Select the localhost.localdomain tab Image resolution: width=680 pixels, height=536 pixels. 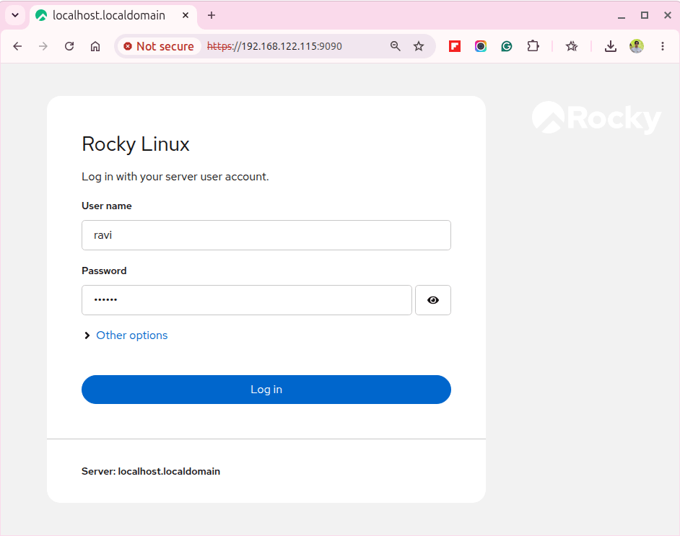[108, 16]
